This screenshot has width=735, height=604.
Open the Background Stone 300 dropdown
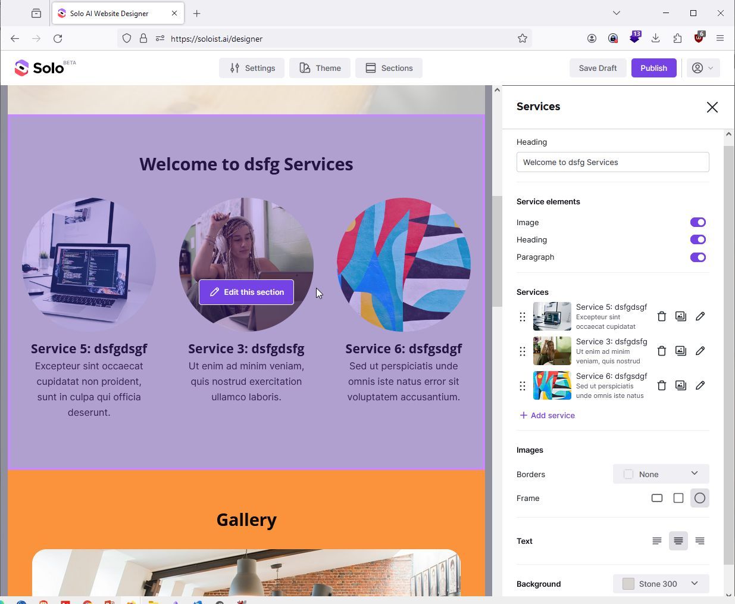click(661, 584)
